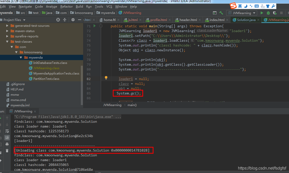
Task: Toggle Sogou punctuation mode icon
Action: tap(251, 6)
